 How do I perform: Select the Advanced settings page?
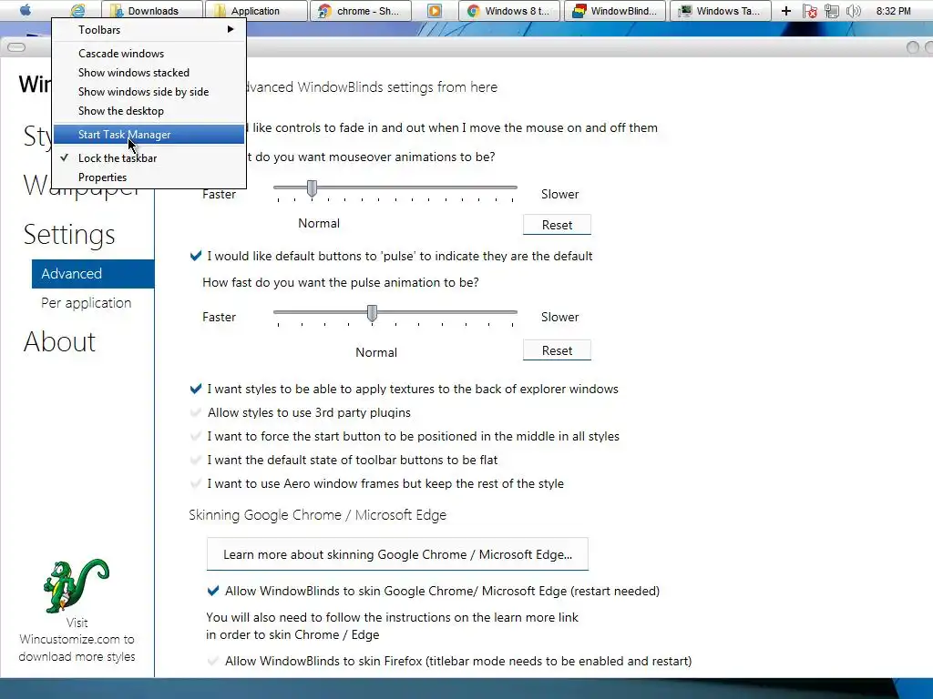coord(93,273)
